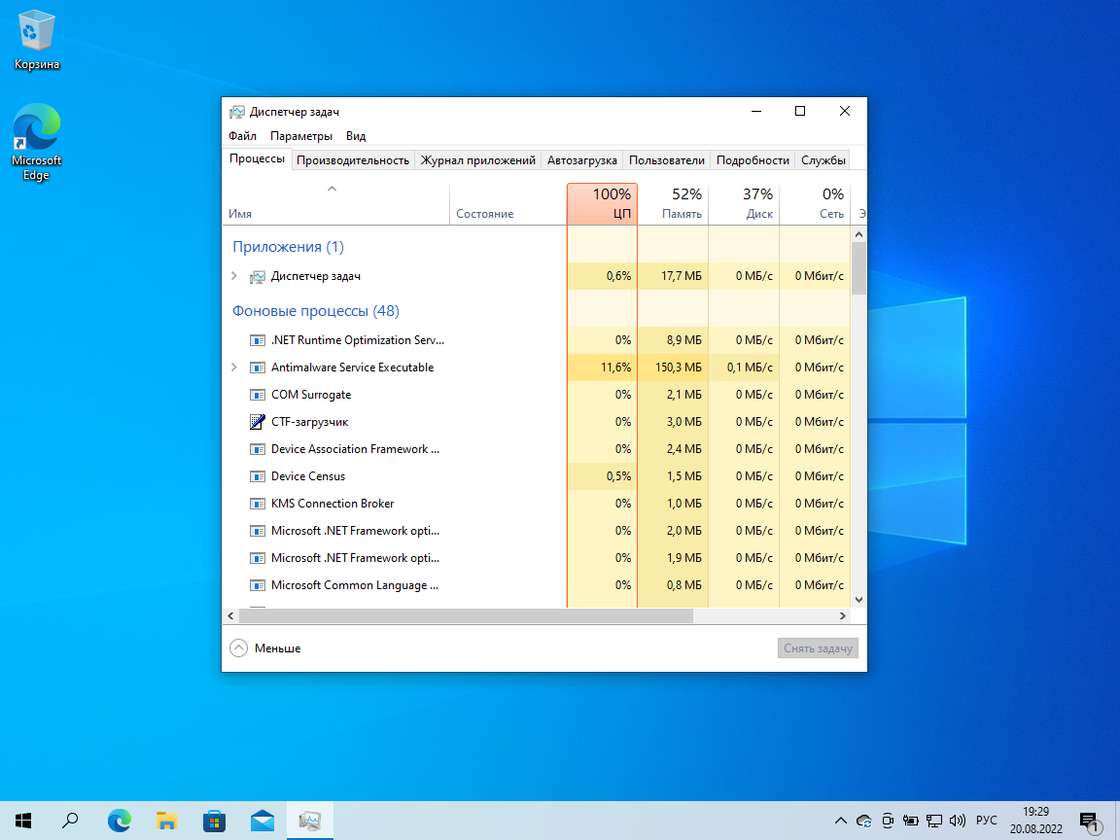Switch to the Производительность tab

(353, 160)
